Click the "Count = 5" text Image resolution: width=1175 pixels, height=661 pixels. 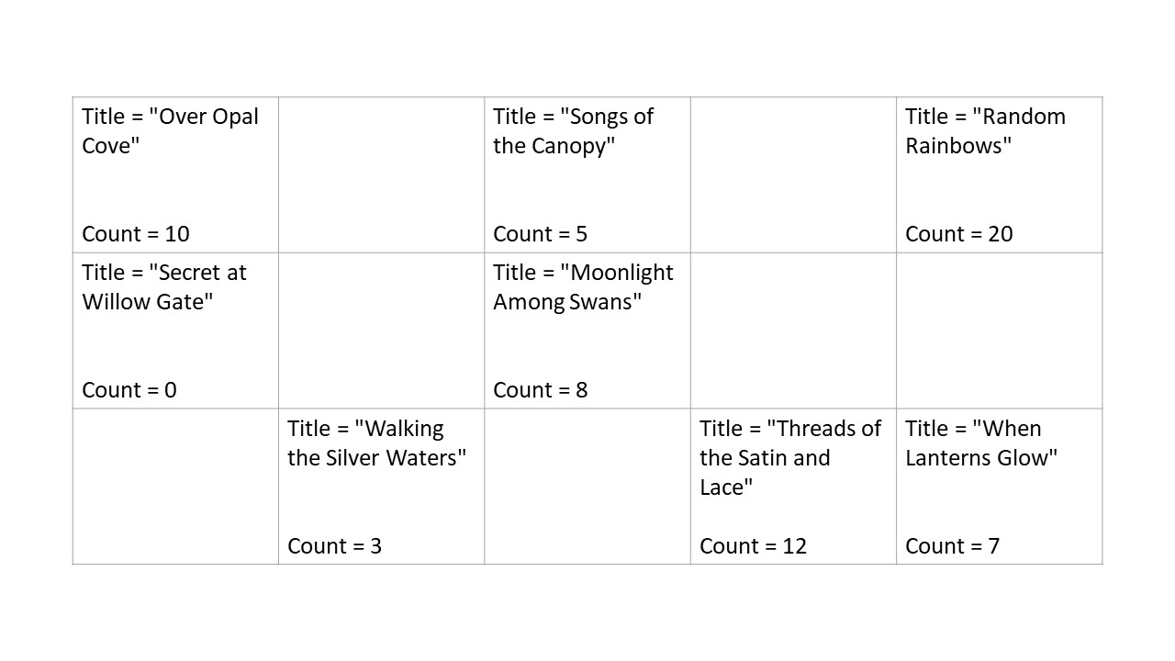point(540,234)
